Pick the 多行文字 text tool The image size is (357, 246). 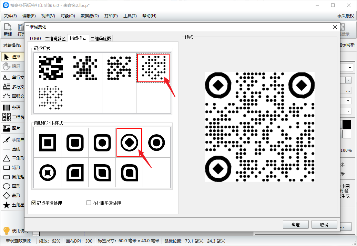[13, 87]
